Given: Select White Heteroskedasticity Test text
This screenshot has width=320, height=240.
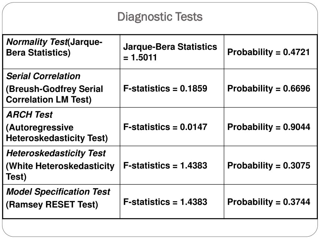Looking at the screenshot, I should point(60,172).
